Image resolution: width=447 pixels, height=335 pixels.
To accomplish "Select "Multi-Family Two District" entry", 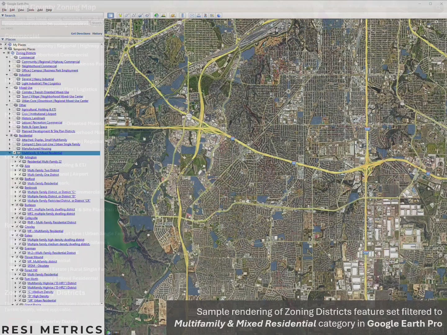I will click(x=43, y=170).
